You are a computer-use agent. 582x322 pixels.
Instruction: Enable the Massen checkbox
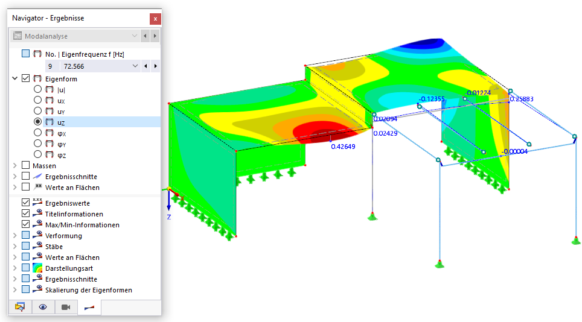25,165
